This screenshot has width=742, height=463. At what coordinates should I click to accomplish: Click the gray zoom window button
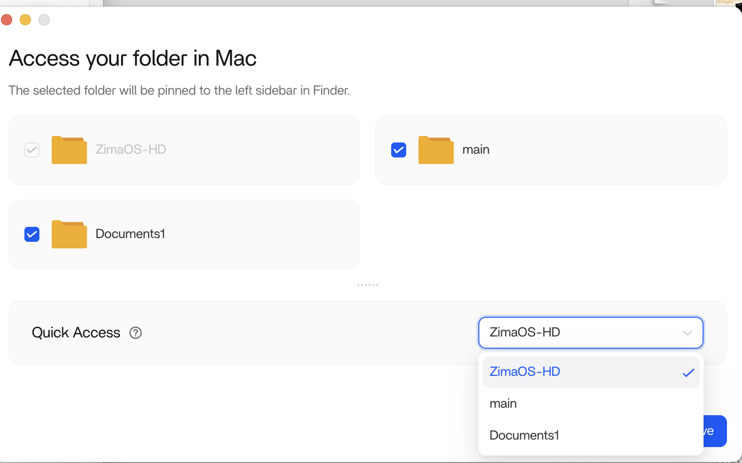pos(44,20)
